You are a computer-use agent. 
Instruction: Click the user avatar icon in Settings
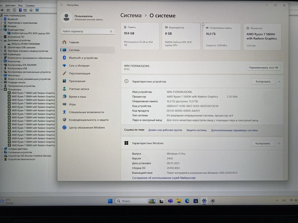point(66,18)
